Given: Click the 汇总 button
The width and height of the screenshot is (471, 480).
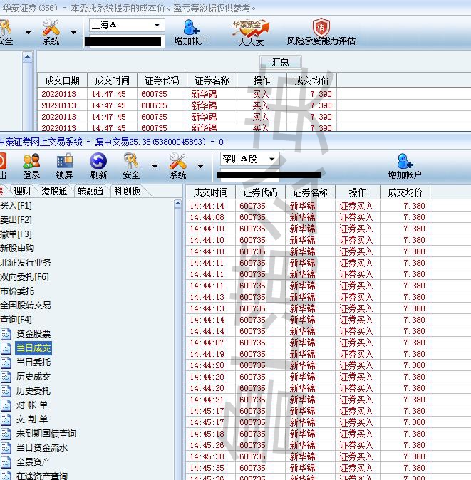Looking at the screenshot, I should (280, 62).
